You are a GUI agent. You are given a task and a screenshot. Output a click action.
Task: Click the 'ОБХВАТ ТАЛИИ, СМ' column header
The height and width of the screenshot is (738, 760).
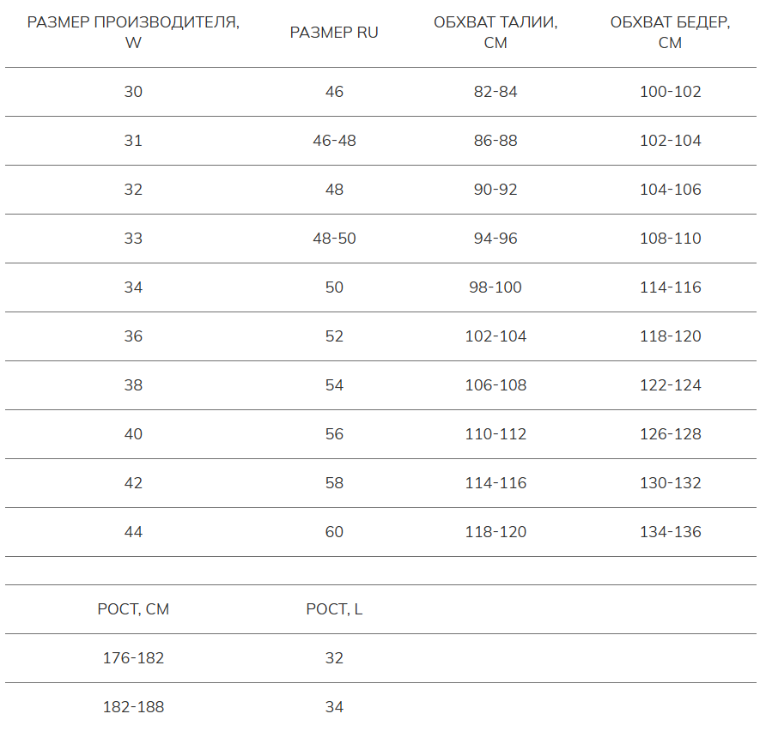(x=496, y=33)
